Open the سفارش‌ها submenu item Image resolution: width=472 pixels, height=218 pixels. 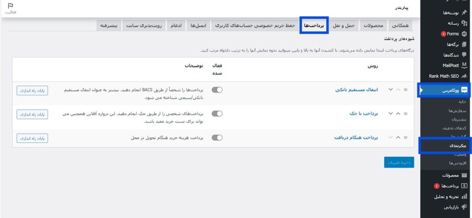pos(457,111)
